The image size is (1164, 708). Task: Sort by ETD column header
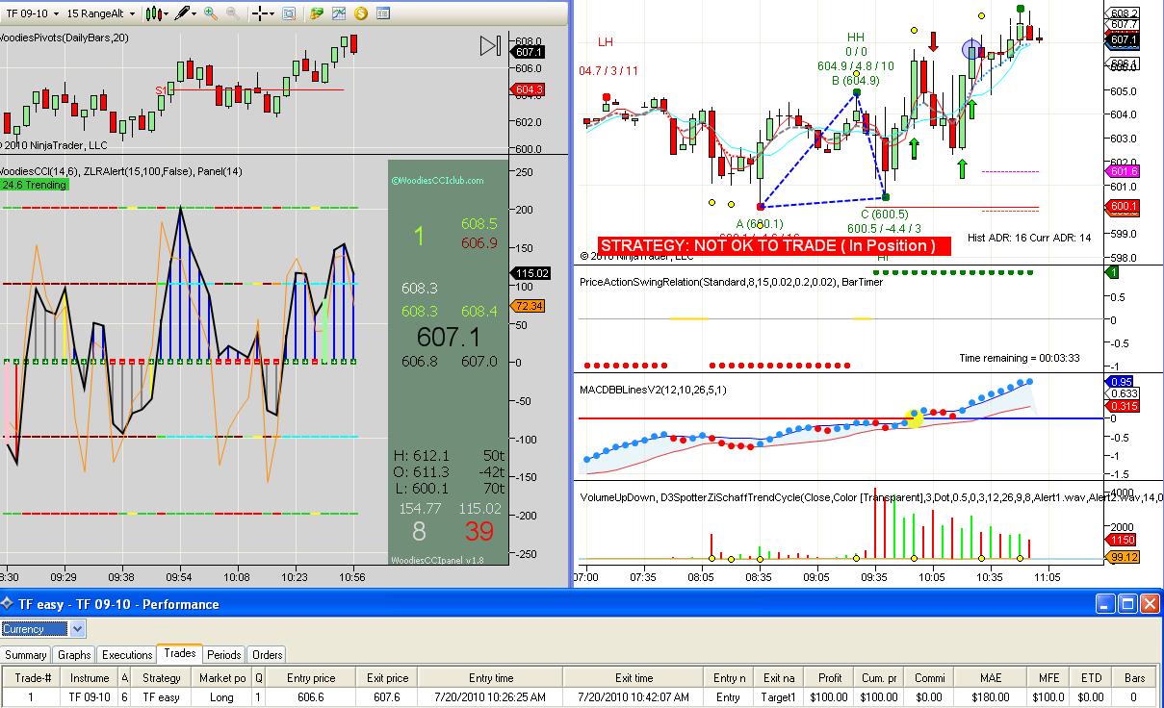[x=1091, y=678]
